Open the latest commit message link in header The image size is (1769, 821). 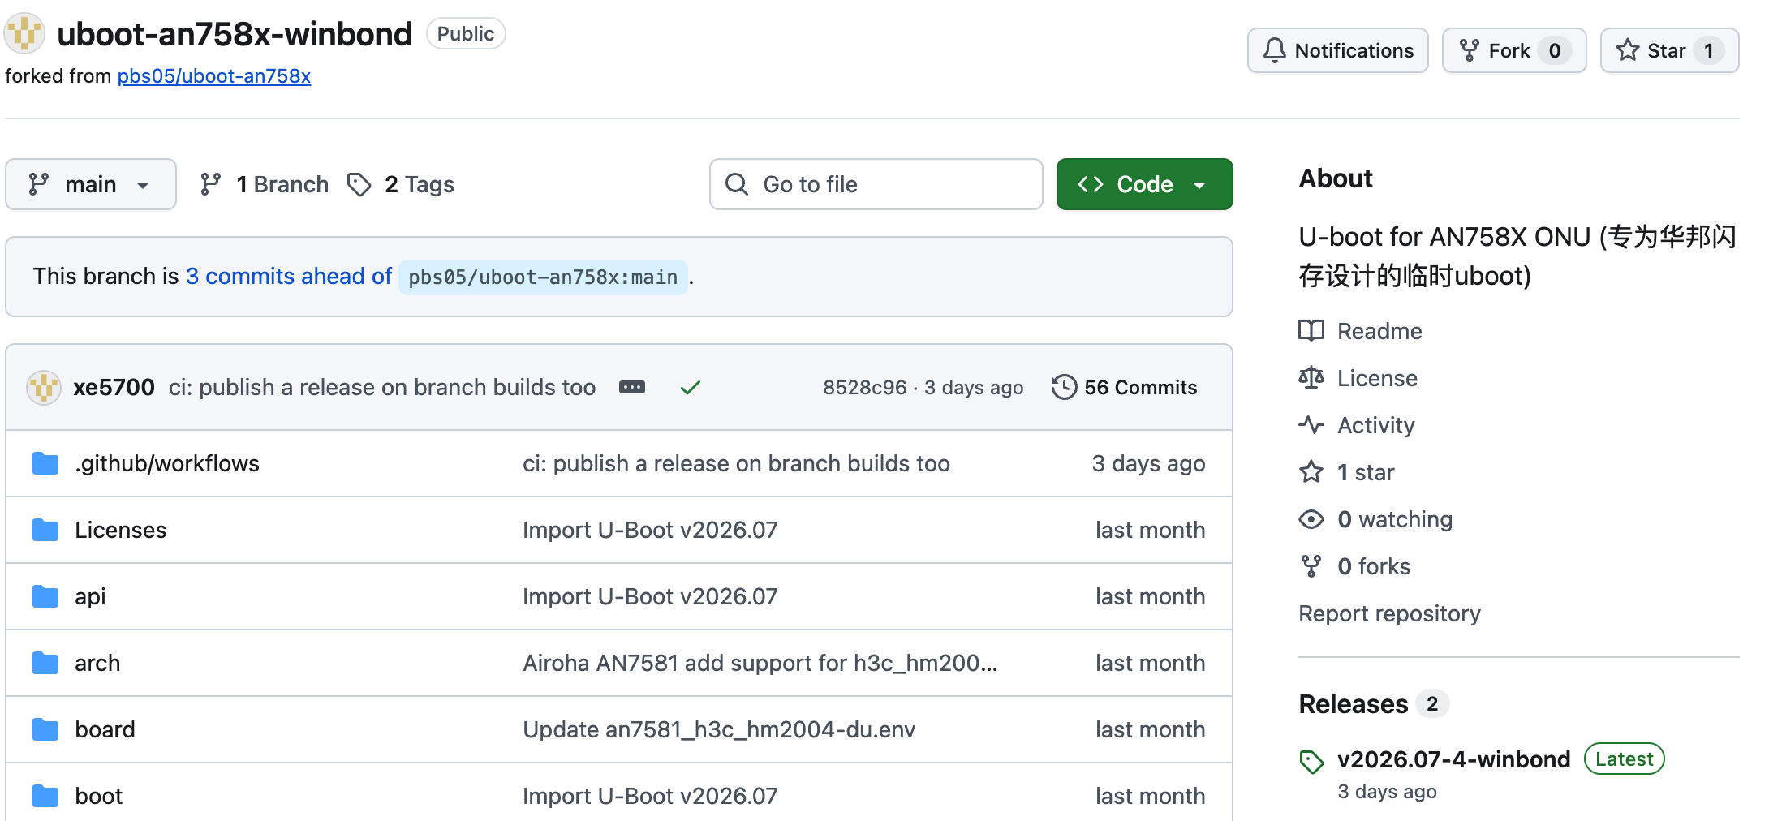pyautogui.click(x=382, y=387)
